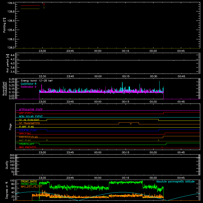Click 23:30 tick under the Pointing plot
The height and width of the screenshot is (203, 203).
42,51
